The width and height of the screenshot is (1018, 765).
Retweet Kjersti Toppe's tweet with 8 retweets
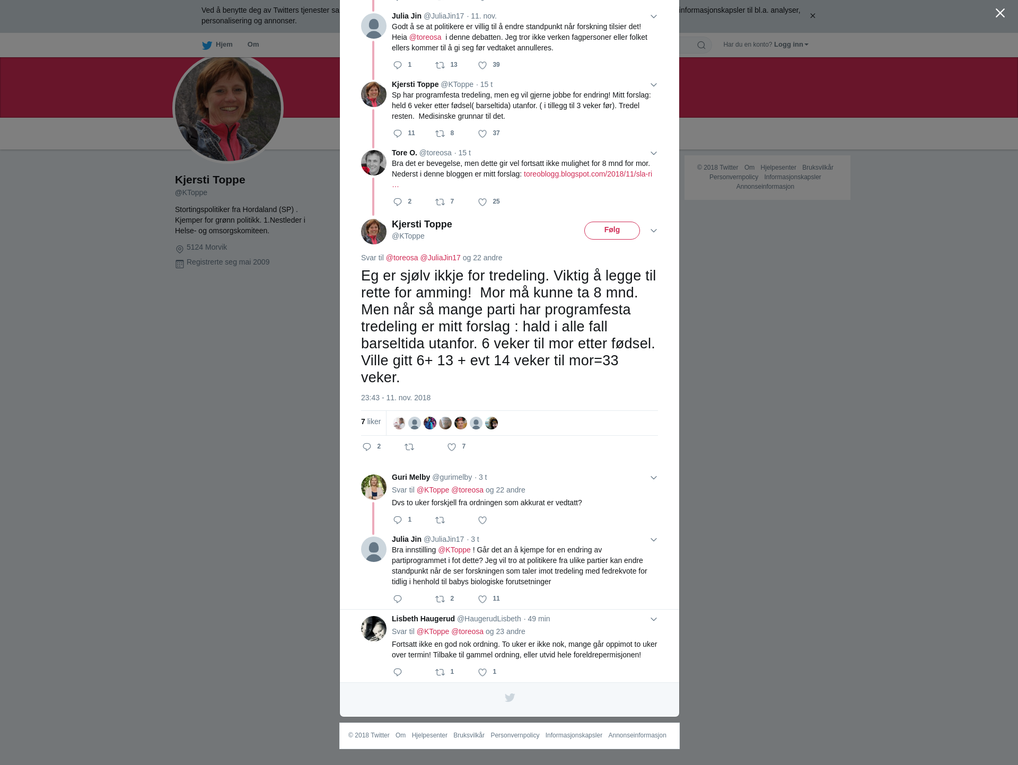coord(440,134)
